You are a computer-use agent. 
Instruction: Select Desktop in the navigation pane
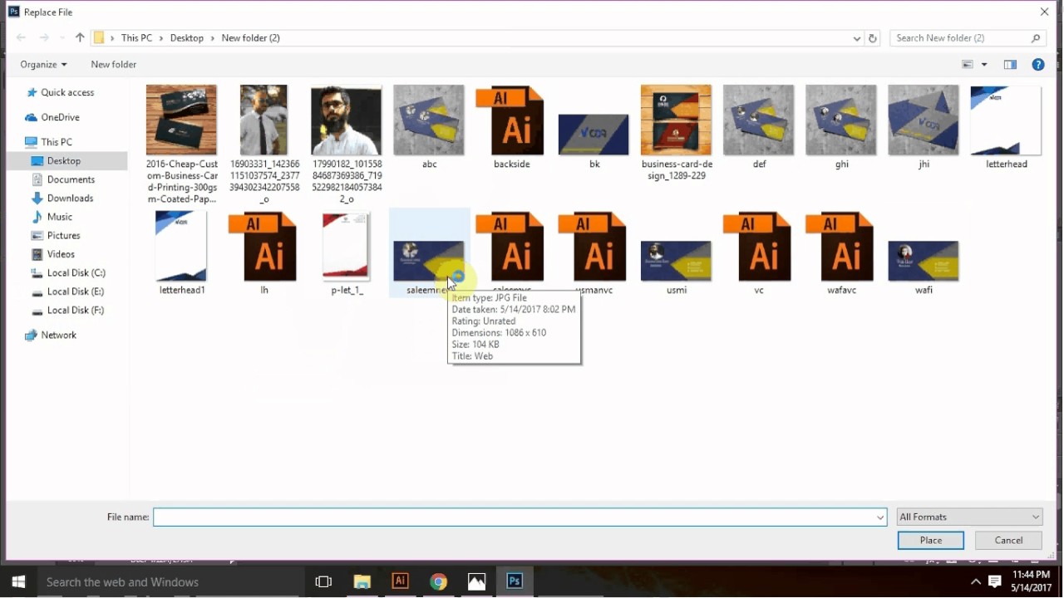coord(67,161)
